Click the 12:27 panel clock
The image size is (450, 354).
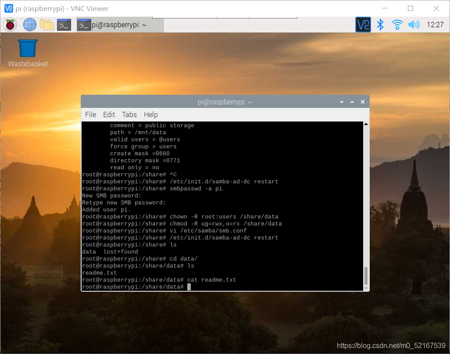(435, 25)
